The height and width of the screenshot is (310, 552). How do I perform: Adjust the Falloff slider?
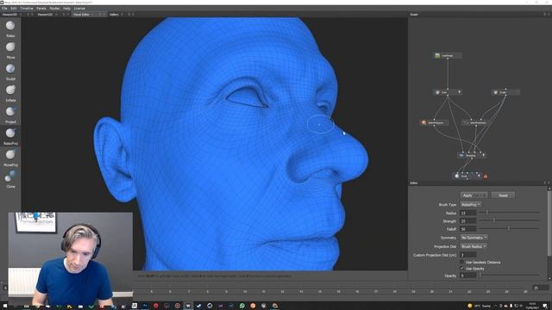(x=509, y=229)
